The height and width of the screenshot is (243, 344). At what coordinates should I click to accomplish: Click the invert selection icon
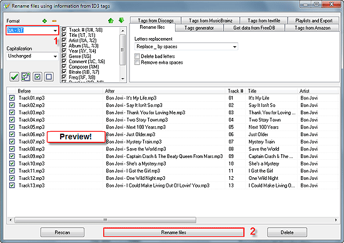tap(26, 77)
